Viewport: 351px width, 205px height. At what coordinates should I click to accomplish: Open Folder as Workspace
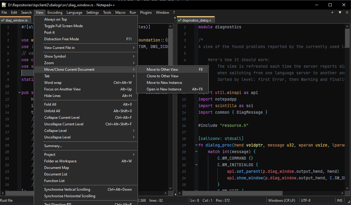[x=86, y=161]
